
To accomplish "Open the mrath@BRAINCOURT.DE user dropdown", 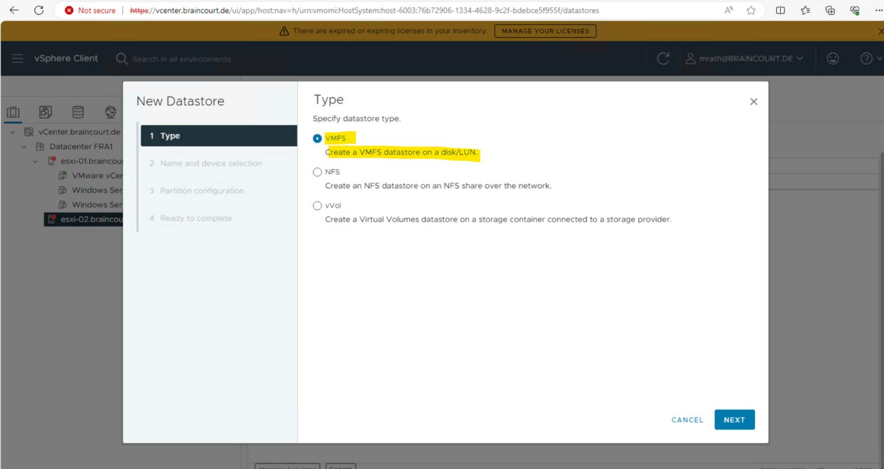I will click(745, 58).
